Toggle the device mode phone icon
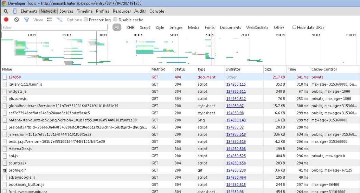The width and height of the screenshot is (360, 193). click(x=15, y=11)
